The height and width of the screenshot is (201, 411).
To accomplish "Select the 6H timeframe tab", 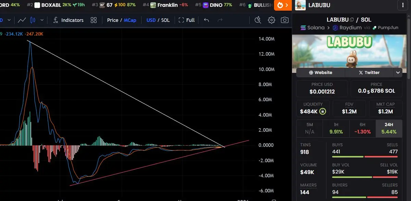I will click(362, 129).
